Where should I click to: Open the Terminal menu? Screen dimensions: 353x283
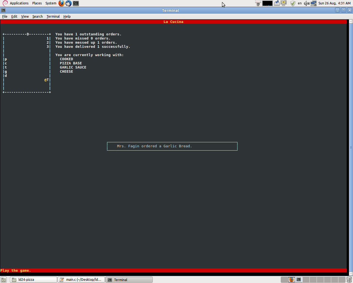click(53, 16)
